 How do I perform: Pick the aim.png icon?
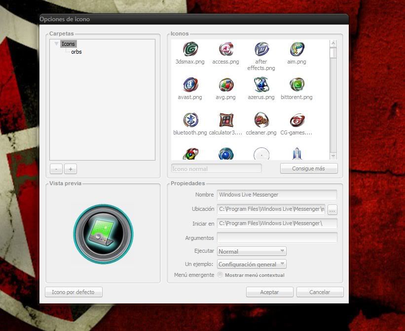pos(297,49)
